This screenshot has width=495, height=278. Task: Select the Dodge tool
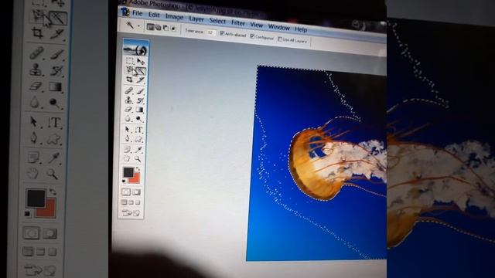pyautogui.click(x=139, y=118)
